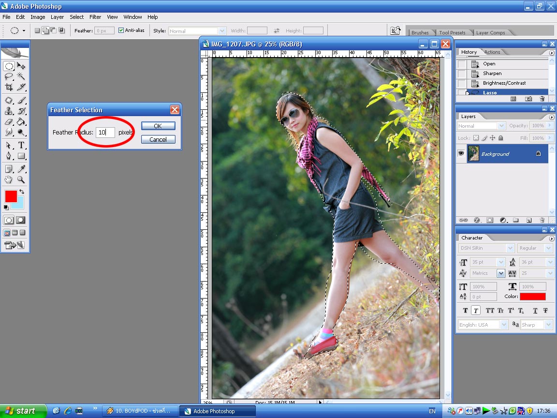This screenshot has width=557, height=418.
Task: Select the Paint Bucket tool
Action: coord(21,121)
